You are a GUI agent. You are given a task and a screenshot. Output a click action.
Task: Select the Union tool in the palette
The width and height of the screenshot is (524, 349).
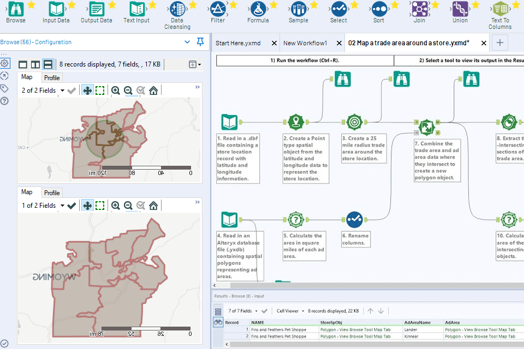460,13
